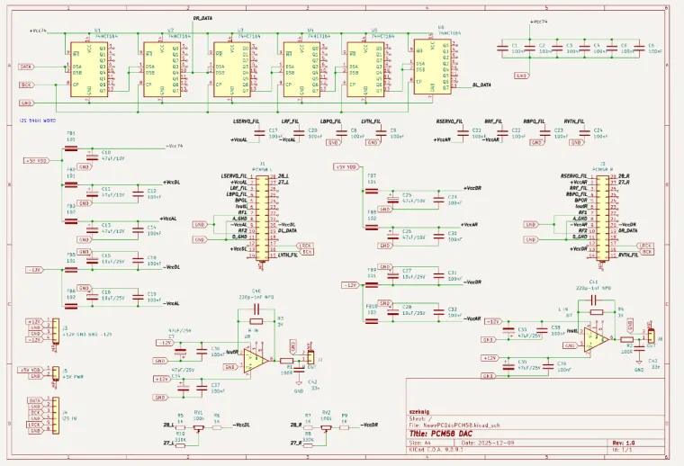This screenshot has width=684, height=466.
Task: Select the U6 74HCT164 chip symbol
Action: (432, 67)
